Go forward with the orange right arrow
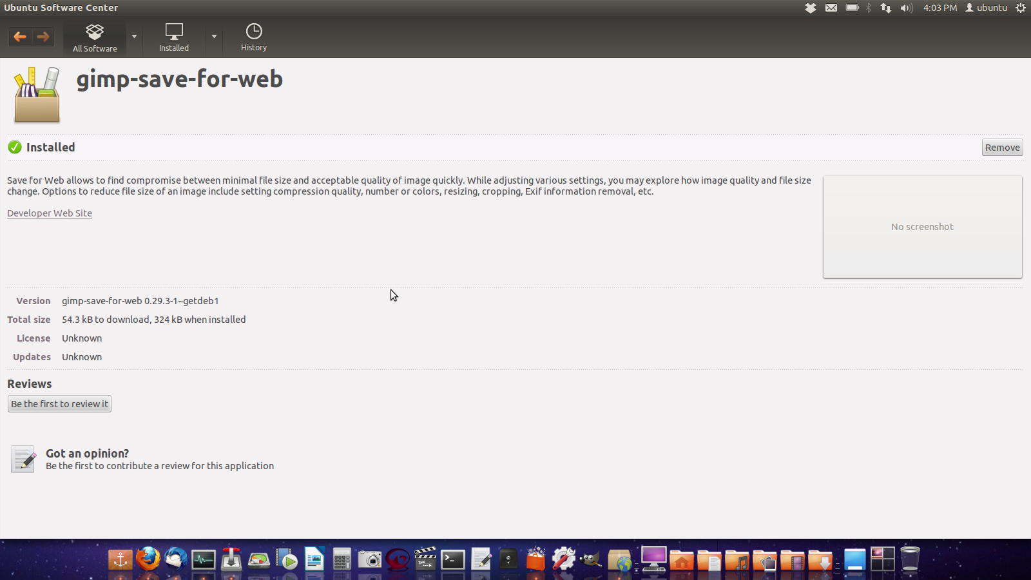This screenshot has width=1031, height=580. (43, 37)
